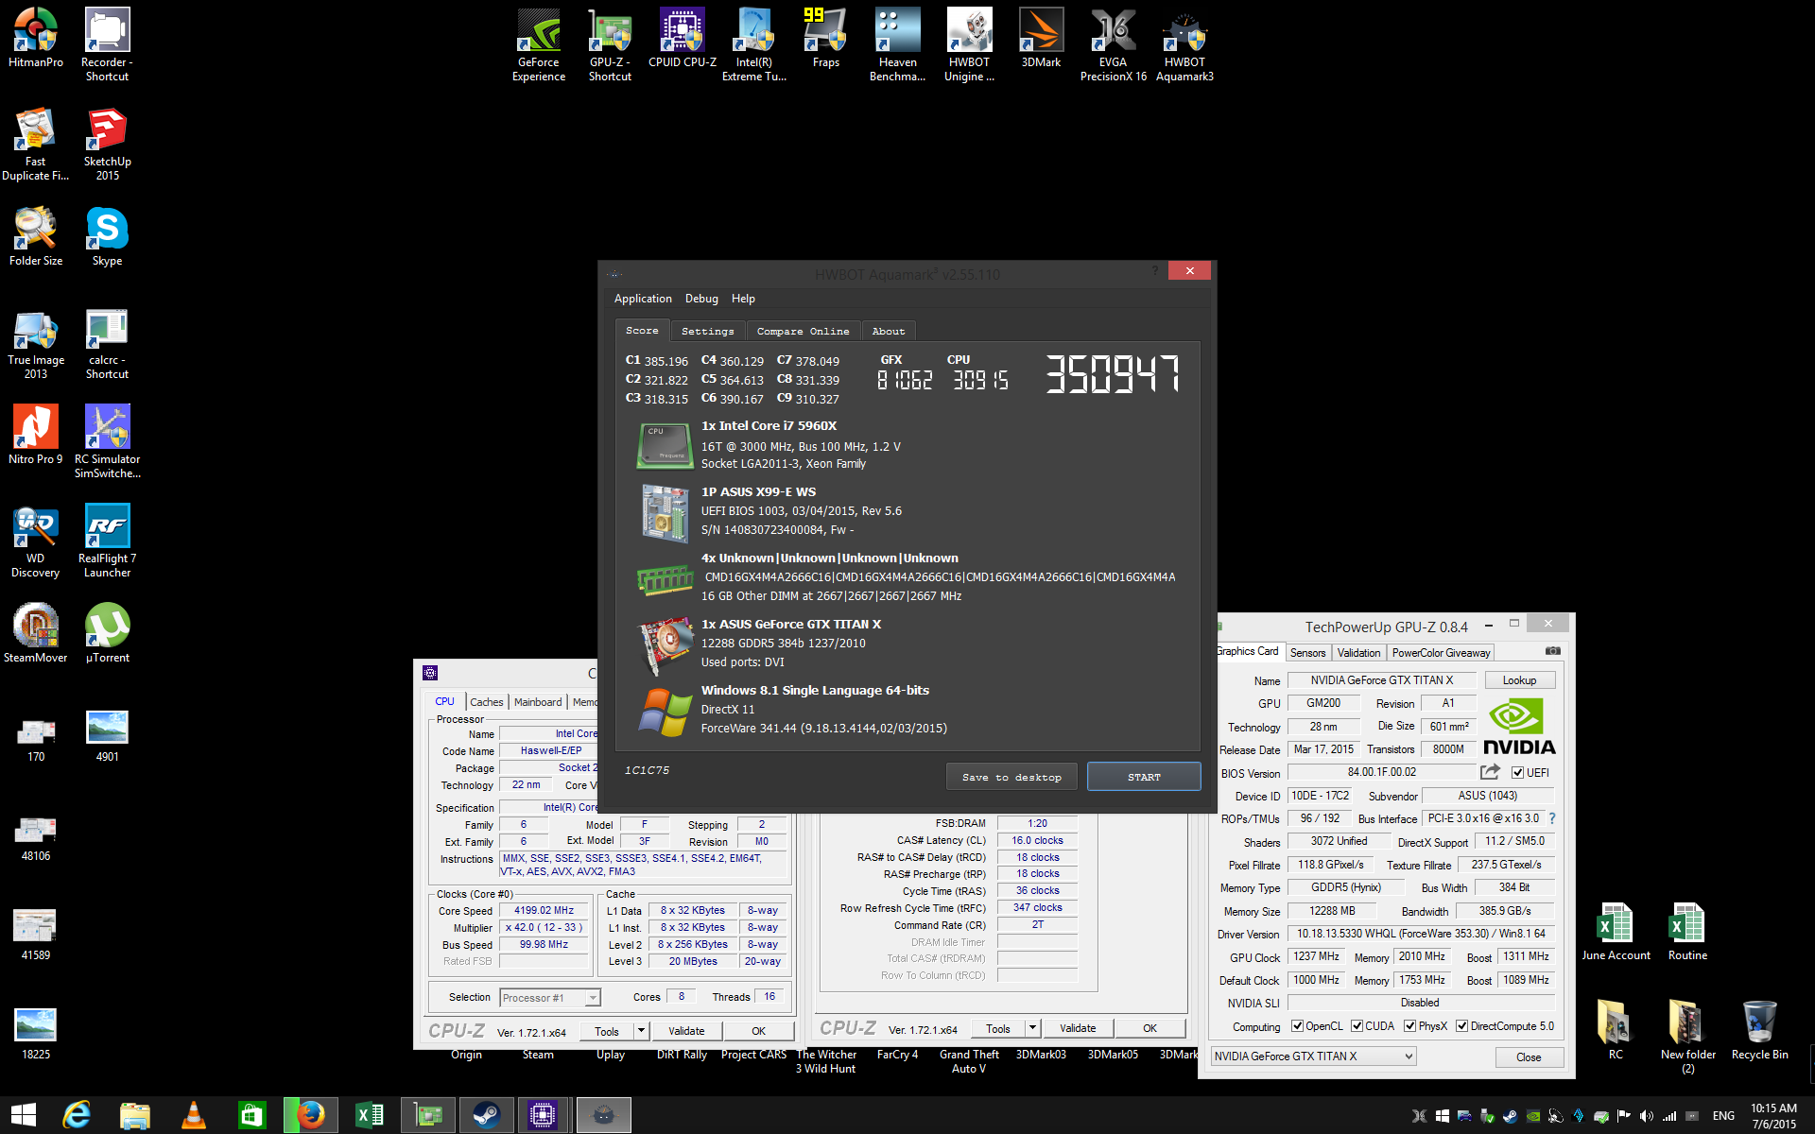
Task: Open June Account Excel file icon
Action: [1616, 931]
